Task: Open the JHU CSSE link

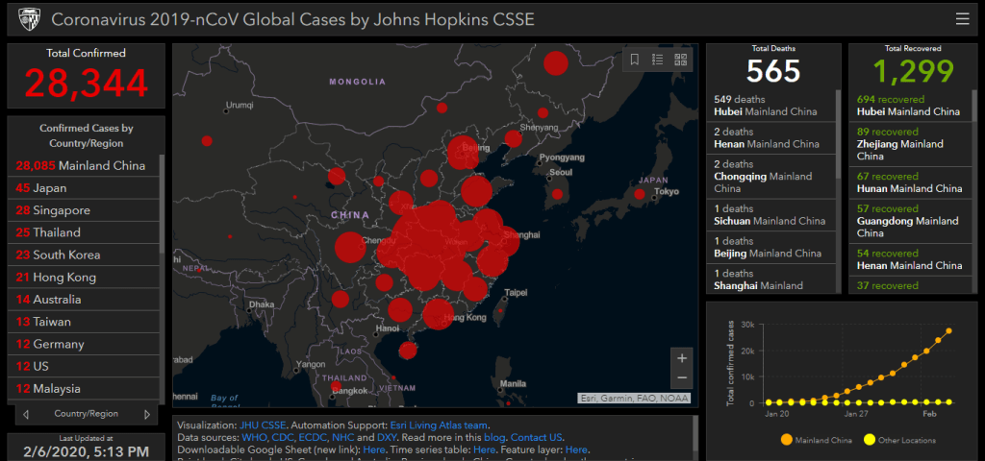Action: click(x=263, y=425)
